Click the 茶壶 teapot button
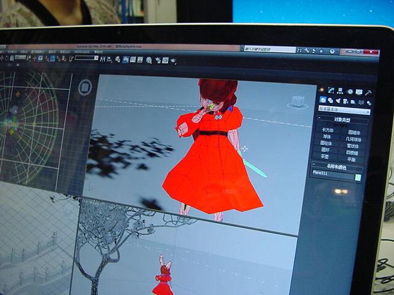Screen dimensions: 394x295 325,156
